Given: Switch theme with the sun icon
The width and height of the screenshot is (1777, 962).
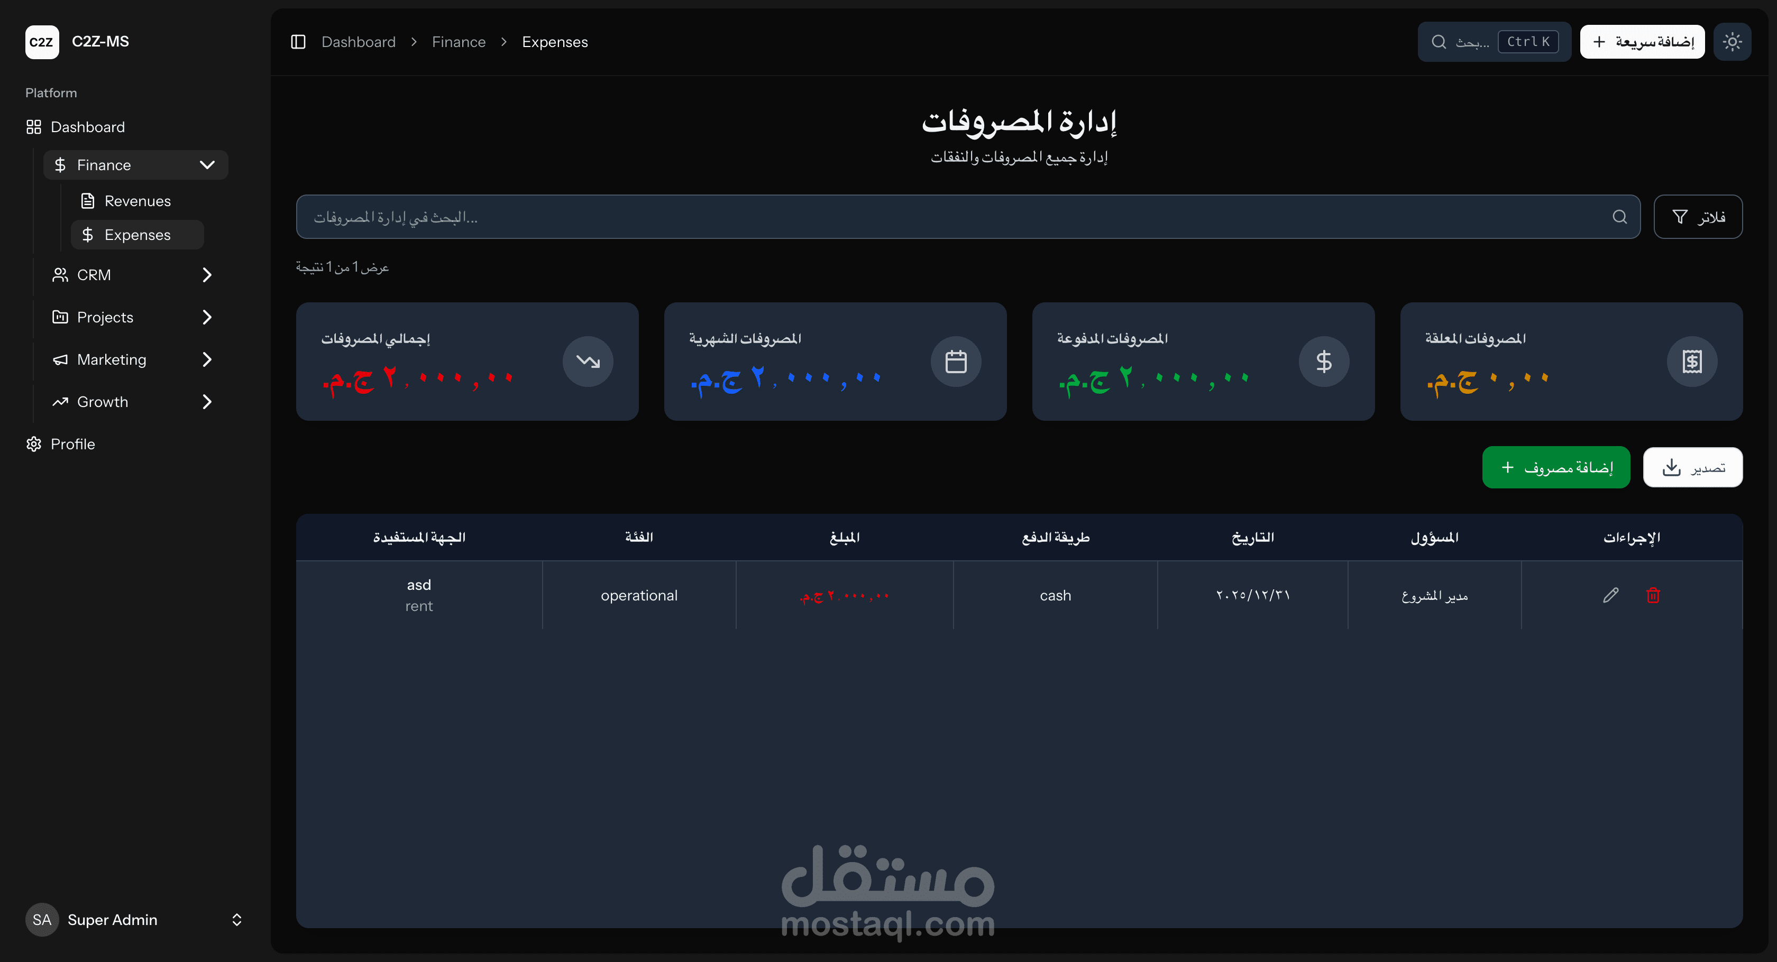Looking at the screenshot, I should point(1732,42).
